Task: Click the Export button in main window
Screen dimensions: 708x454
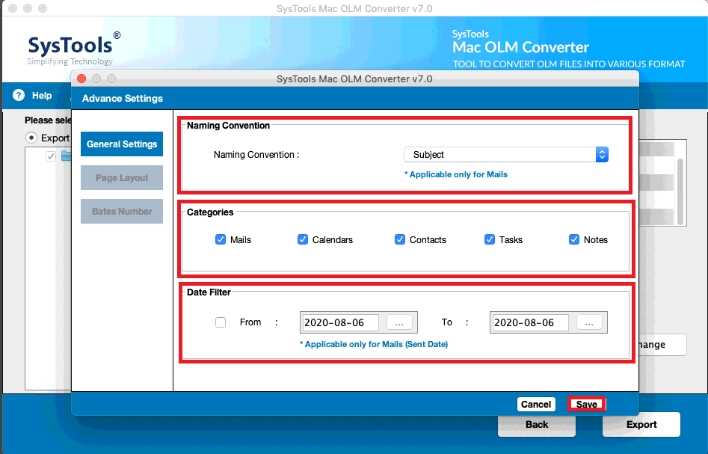Action: coord(641,425)
